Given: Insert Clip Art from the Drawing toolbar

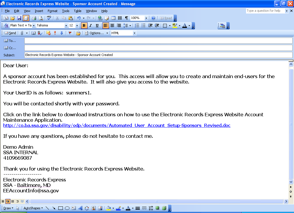Looking at the screenshot, I should pos(93,208).
